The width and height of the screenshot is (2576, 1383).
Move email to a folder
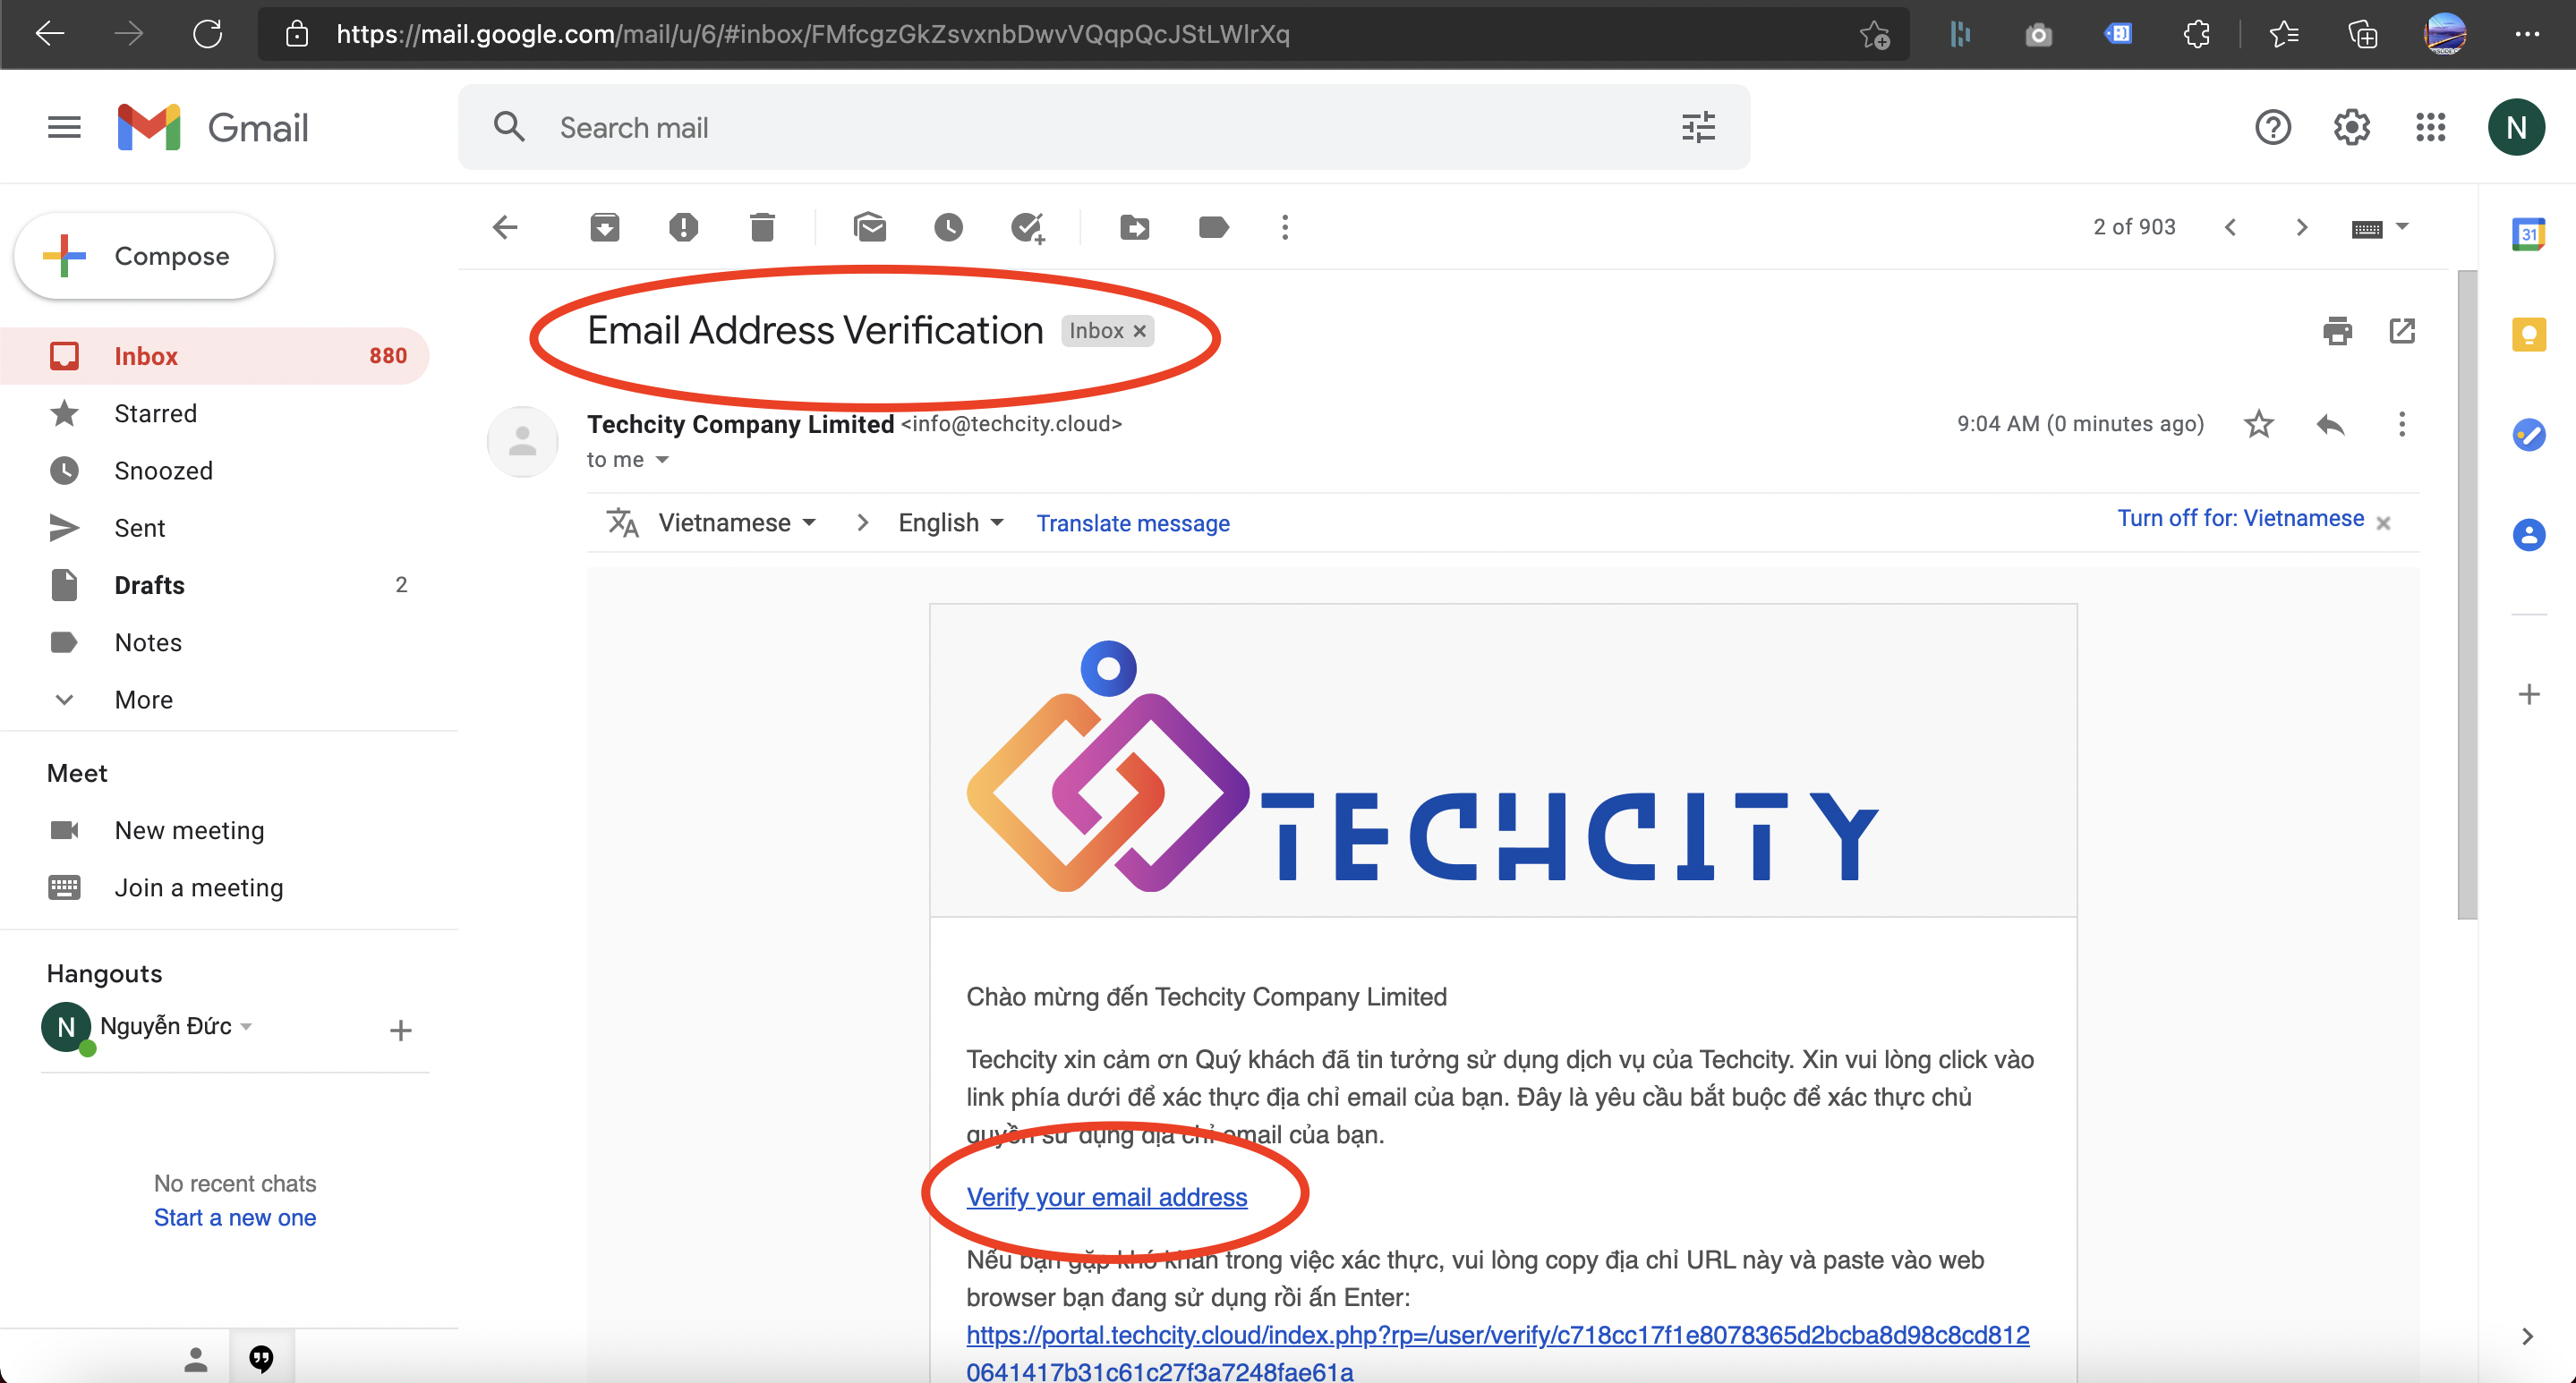point(1134,227)
